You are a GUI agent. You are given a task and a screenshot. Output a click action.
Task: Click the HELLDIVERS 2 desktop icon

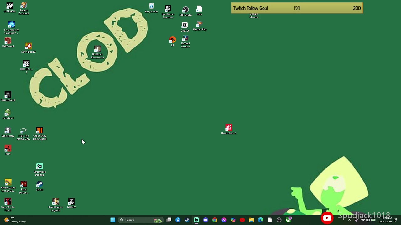coord(26,67)
